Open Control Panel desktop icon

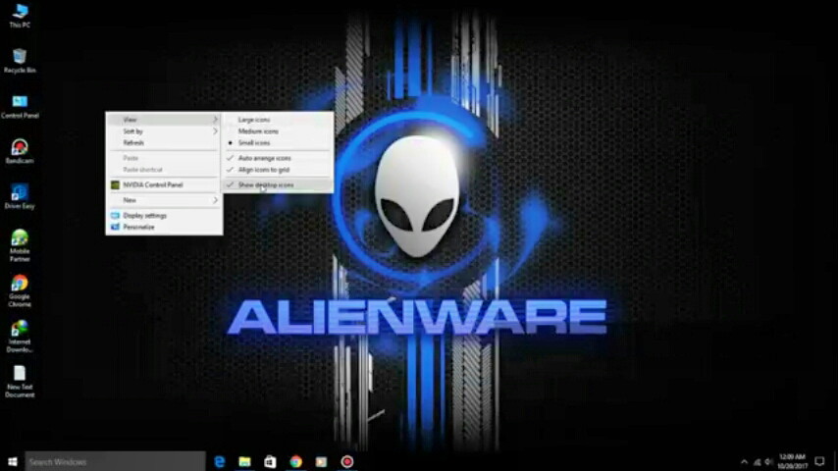20,106
